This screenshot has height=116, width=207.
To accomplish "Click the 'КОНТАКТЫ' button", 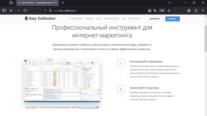I will (x=154, y=19).
